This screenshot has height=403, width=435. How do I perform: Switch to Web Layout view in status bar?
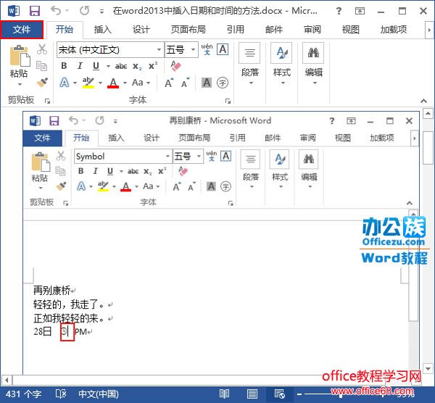[x=280, y=394]
